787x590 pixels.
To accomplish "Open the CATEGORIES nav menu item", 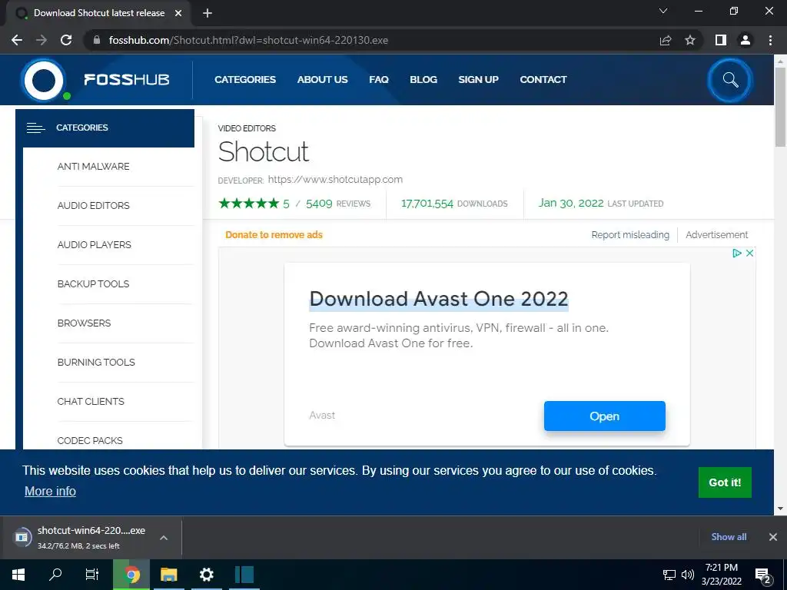I will click(245, 80).
